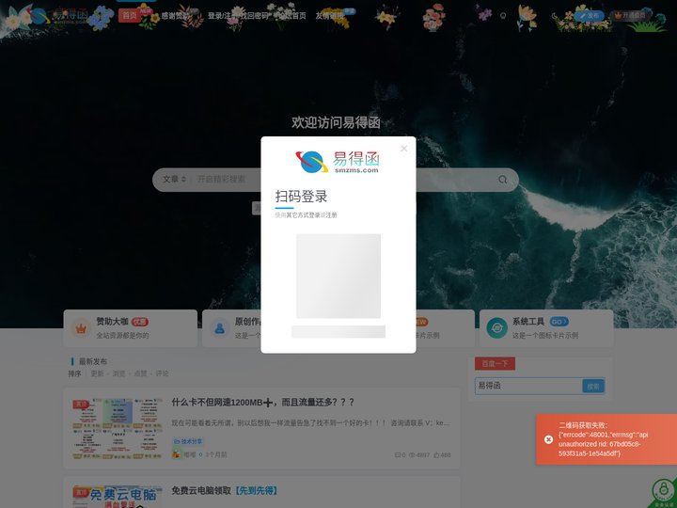Click the 发布 button in header
The width and height of the screenshot is (677, 508).
tap(589, 16)
